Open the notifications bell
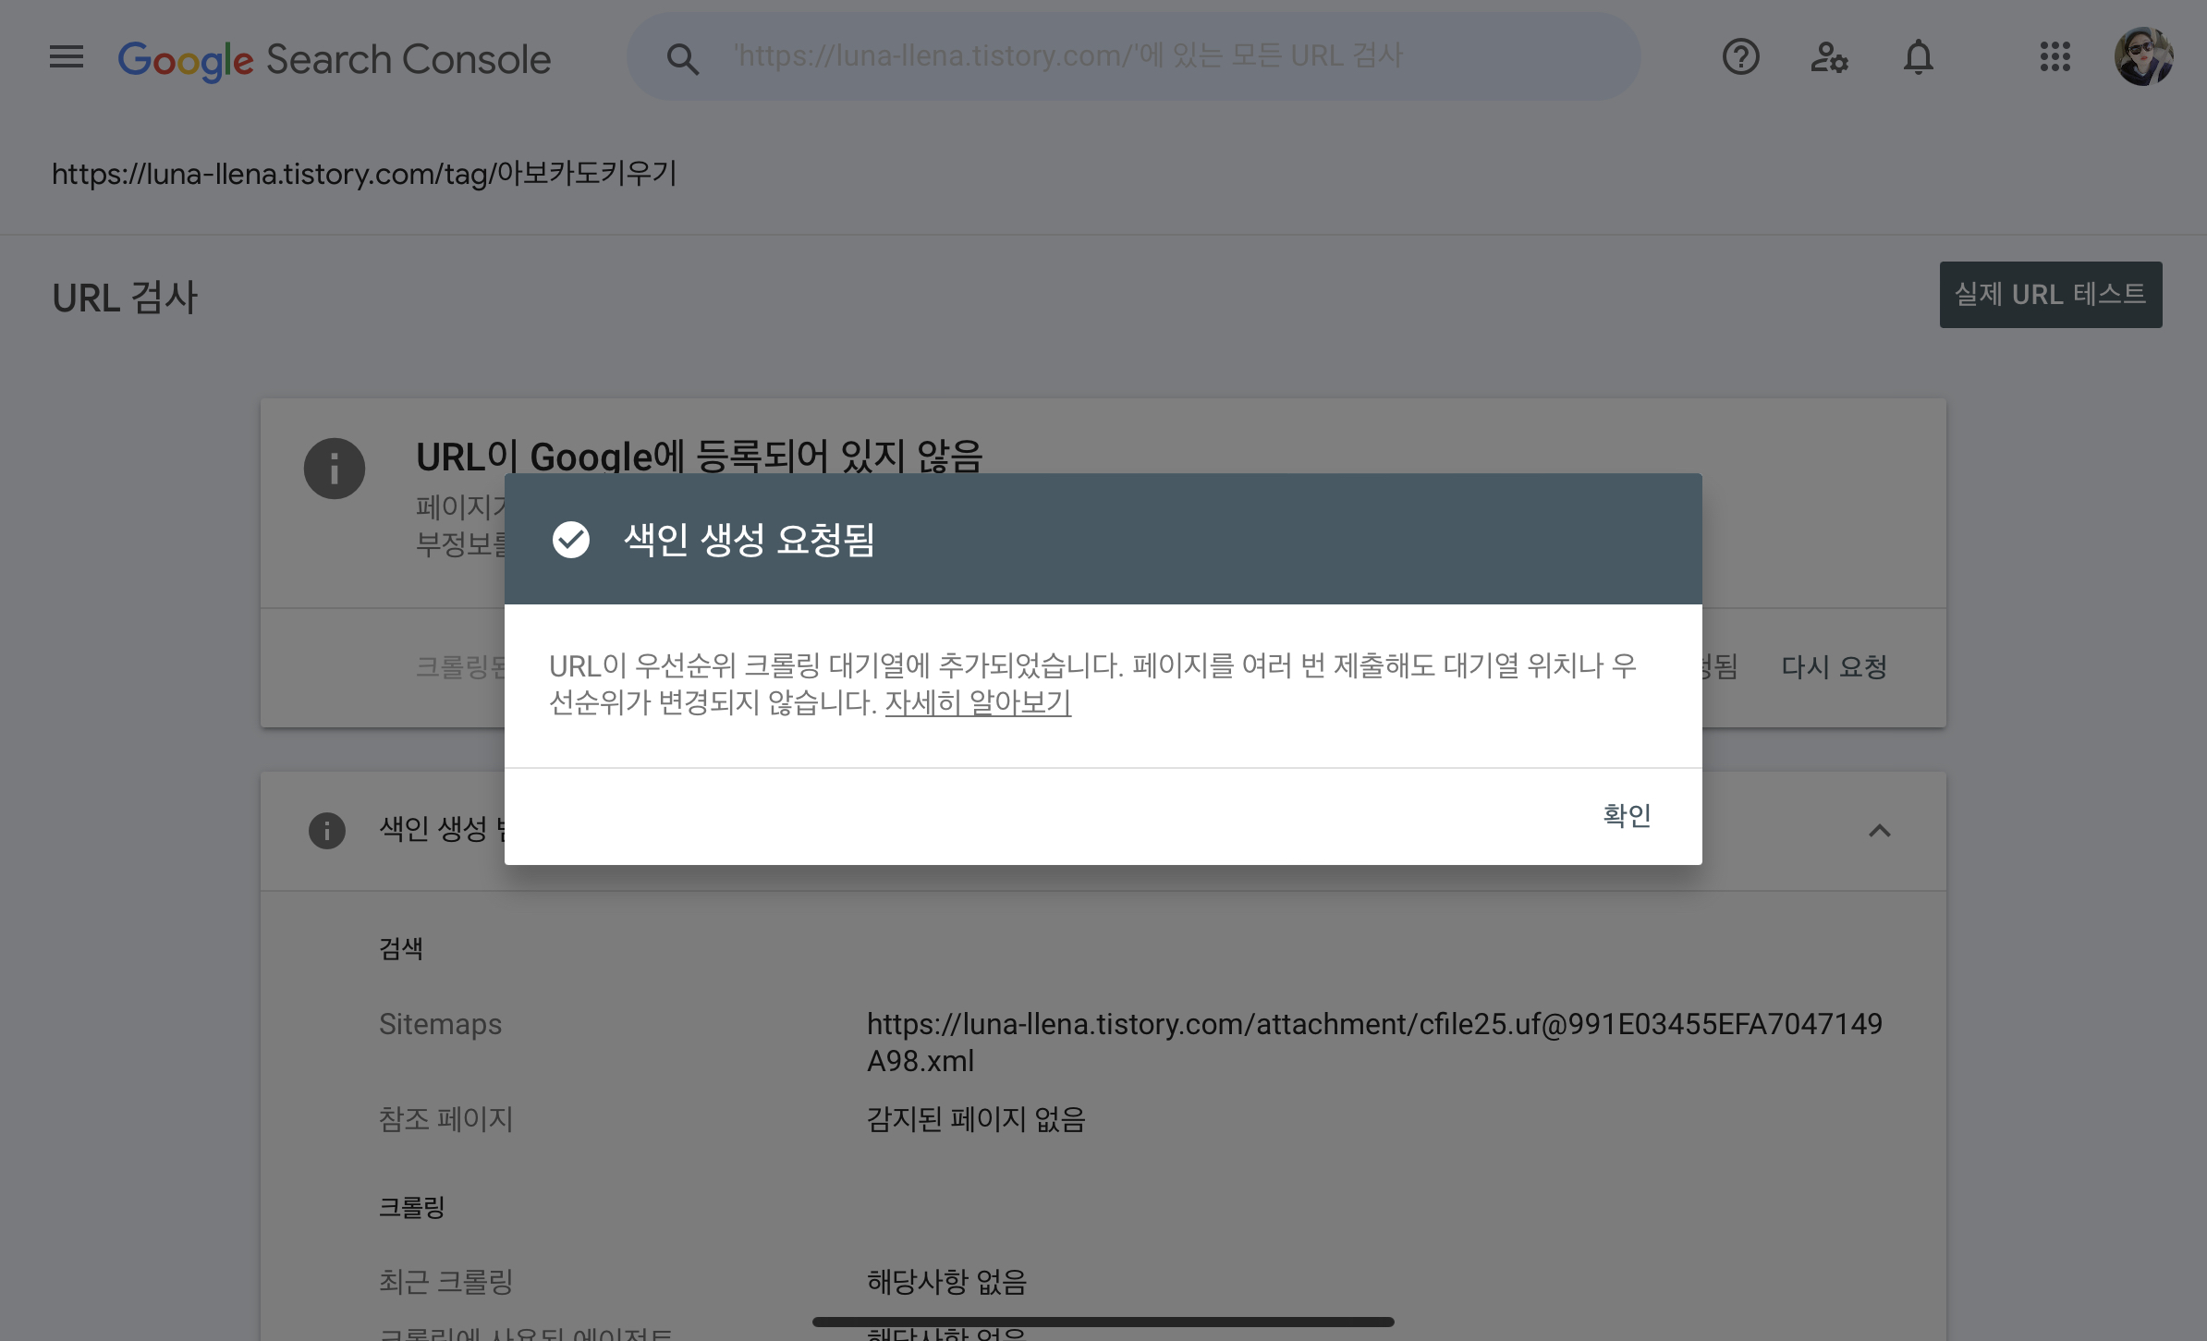This screenshot has width=2207, height=1341. click(x=1918, y=57)
